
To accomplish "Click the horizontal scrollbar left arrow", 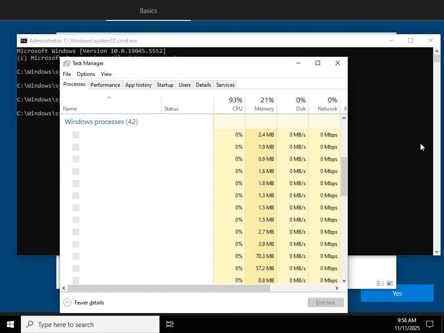I will 64,288.
